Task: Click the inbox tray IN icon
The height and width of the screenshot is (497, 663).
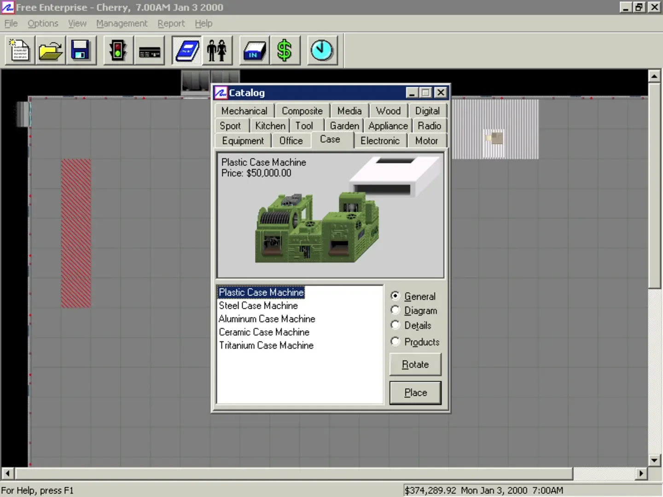Action: click(x=254, y=50)
